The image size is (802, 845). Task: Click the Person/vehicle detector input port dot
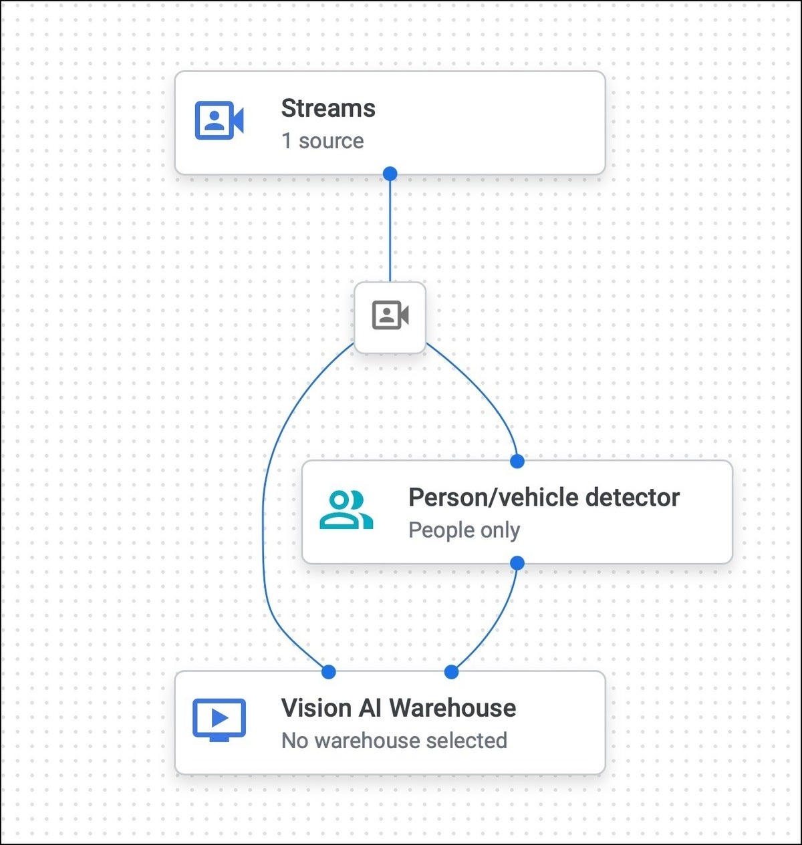click(x=517, y=461)
